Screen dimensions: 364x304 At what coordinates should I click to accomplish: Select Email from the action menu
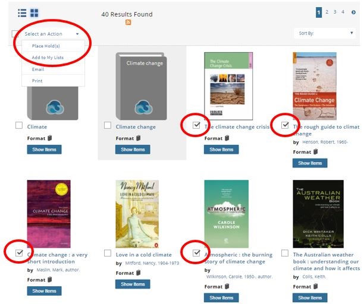38,69
